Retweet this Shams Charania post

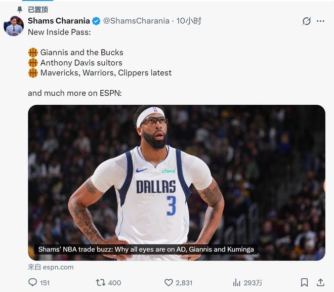[101, 282]
